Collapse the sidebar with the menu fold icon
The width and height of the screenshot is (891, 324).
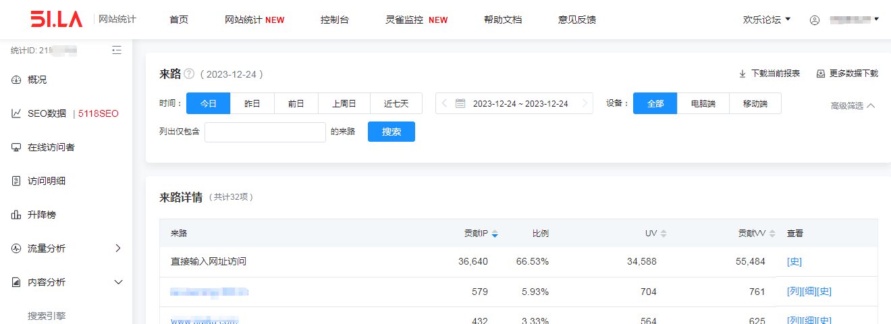[x=117, y=50]
